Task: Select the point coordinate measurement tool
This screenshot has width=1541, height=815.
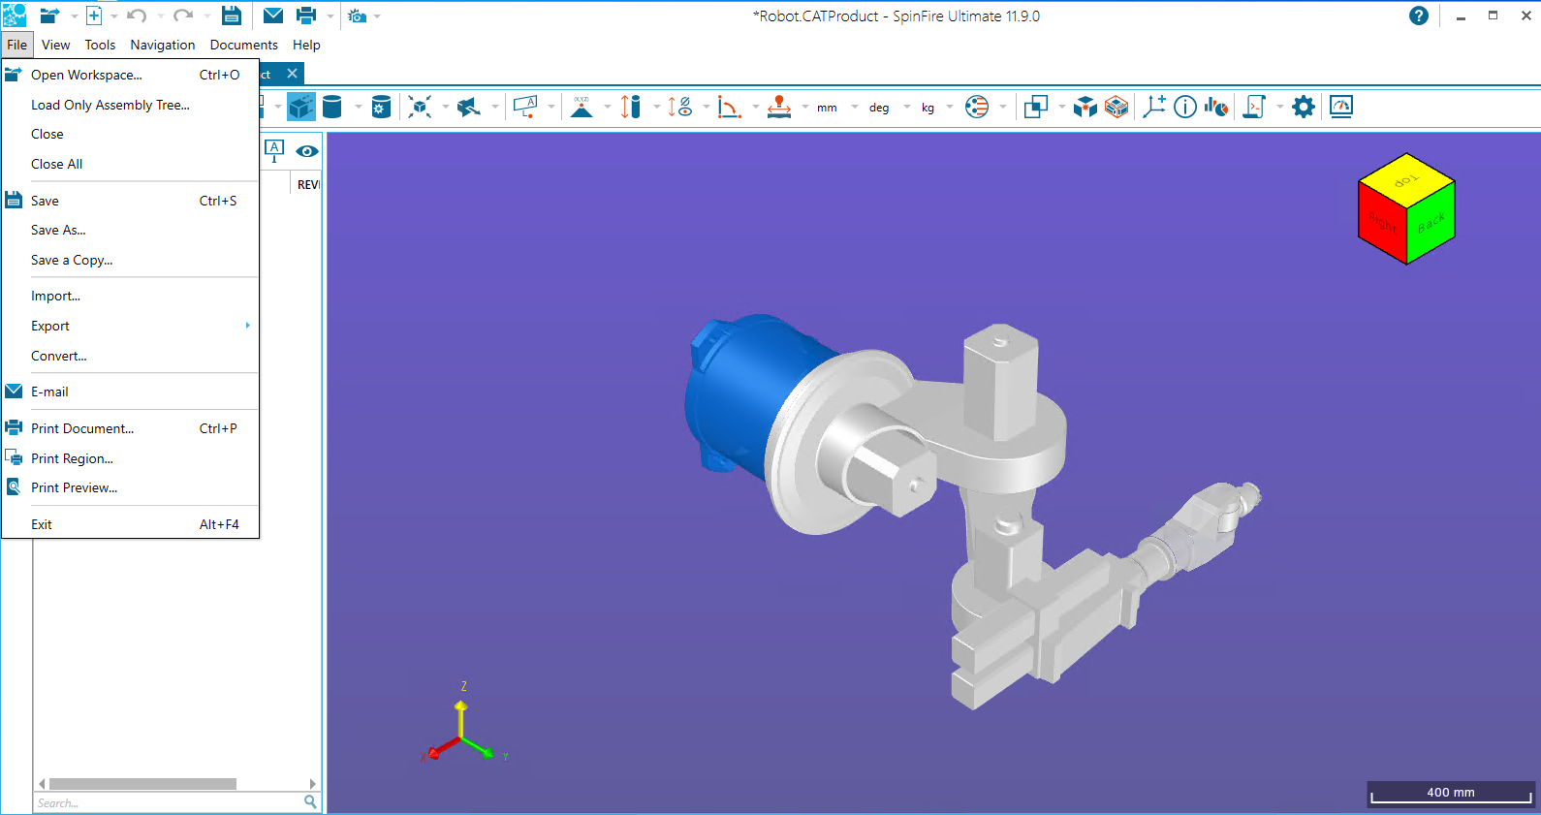Action: (582, 107)
